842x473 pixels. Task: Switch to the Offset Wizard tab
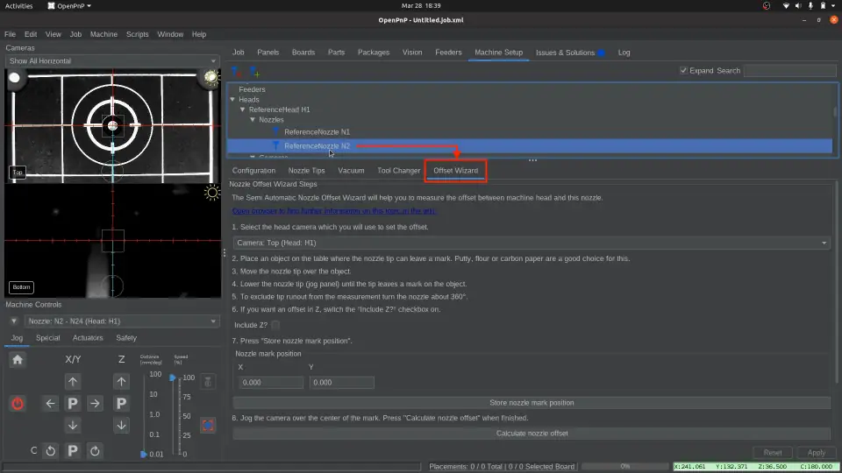(455, 171)
